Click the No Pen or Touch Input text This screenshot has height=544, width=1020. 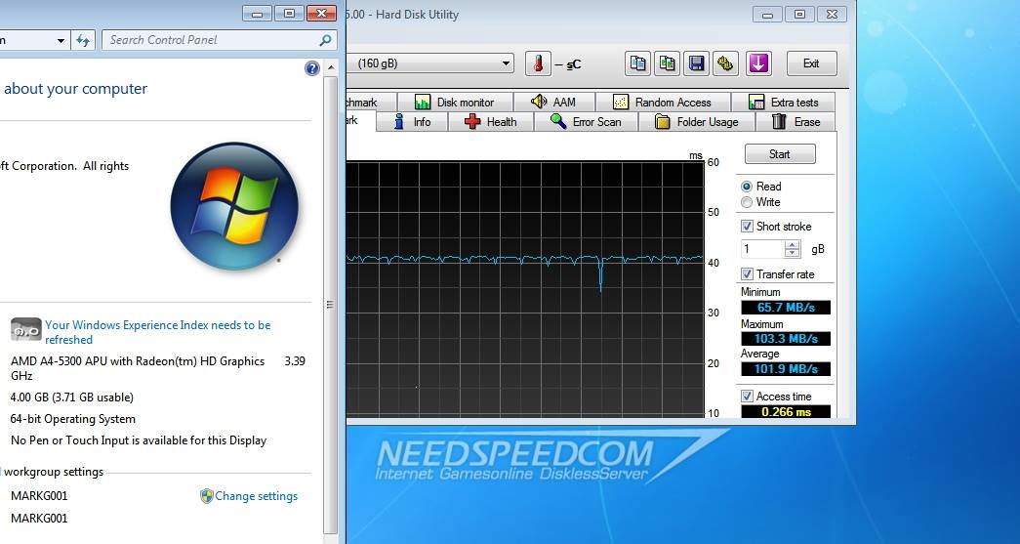pos(139,440)
